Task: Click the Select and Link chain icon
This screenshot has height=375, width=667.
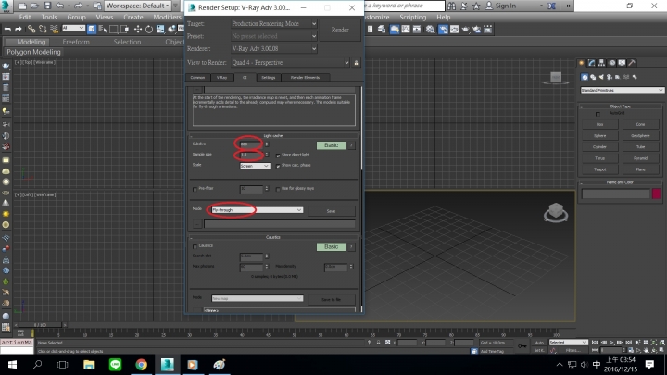Action: tap(31, 29)
